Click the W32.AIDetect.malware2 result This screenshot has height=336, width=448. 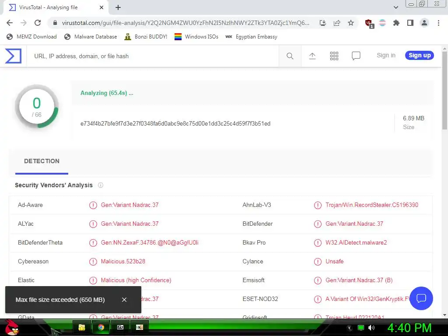pos(356,242)
